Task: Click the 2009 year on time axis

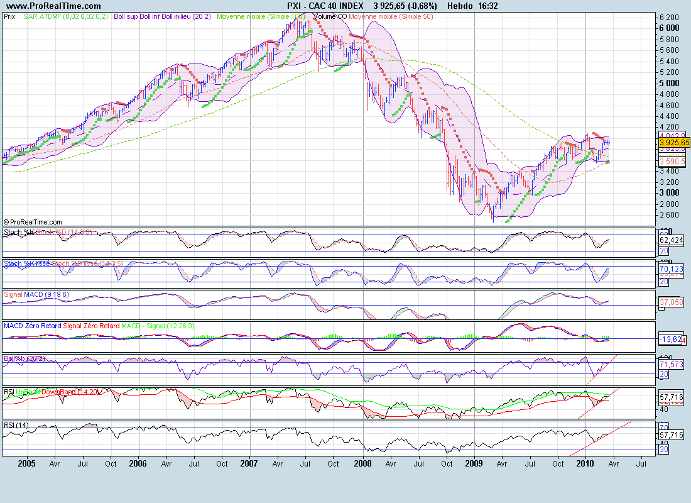Action: (474, 463)
